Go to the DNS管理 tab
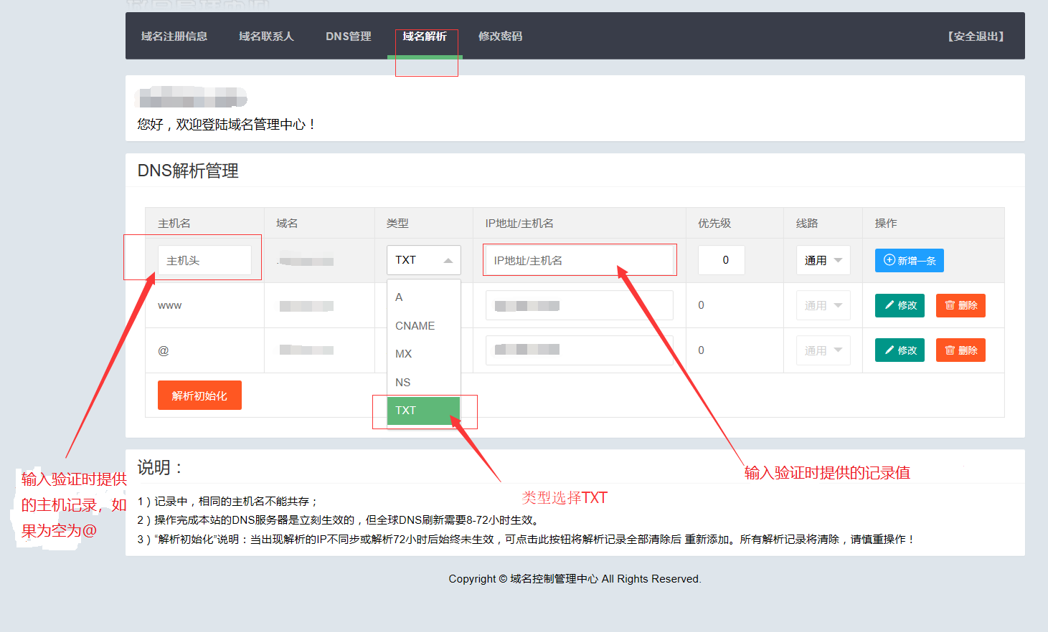Viewport: 1048px width, 632px height. [x=349, y=37]
